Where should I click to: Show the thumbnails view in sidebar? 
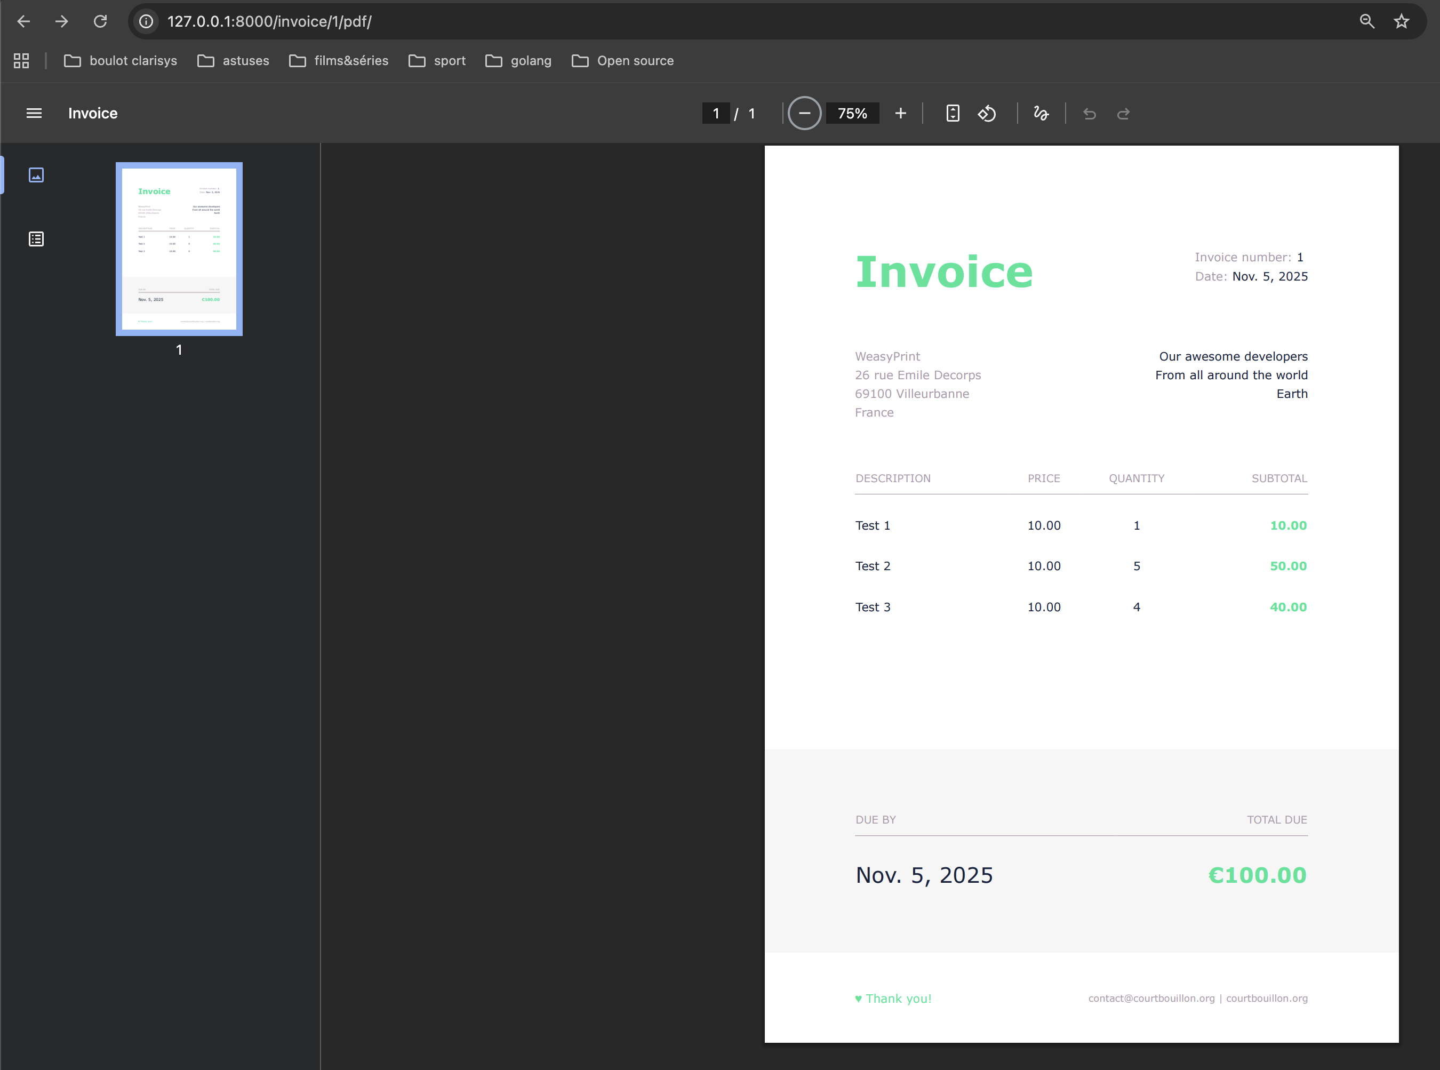(36, 175)
